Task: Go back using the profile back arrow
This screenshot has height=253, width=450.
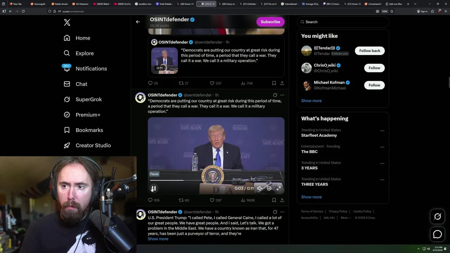Action: point(138,22)
